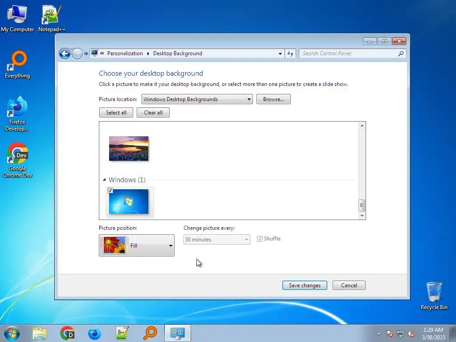456x342 pixels.
Task: Expand the double-chevron breadcrumb overflow
Action: [x=102, y=53]
